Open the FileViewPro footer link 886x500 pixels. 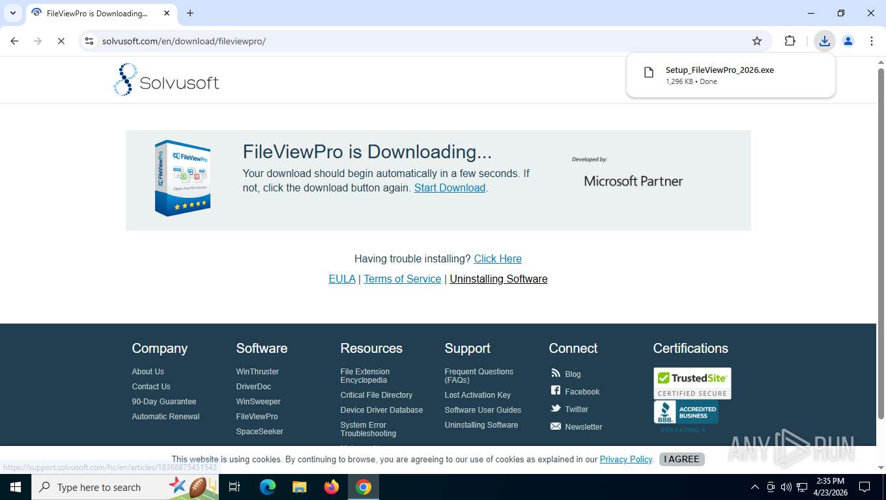pos(257,417)
